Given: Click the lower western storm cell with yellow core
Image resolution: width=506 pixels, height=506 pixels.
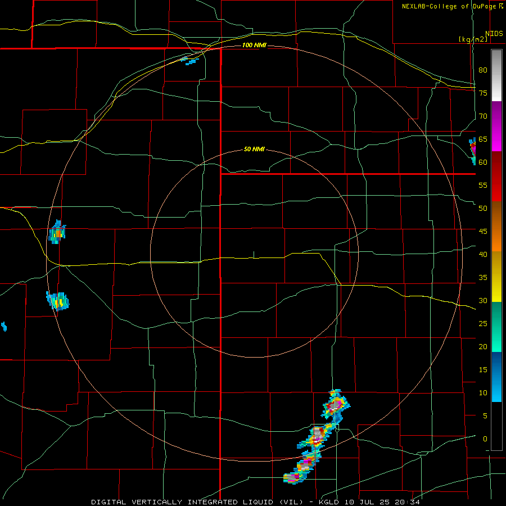Looking at the screenshot, I should pos(58,301).
